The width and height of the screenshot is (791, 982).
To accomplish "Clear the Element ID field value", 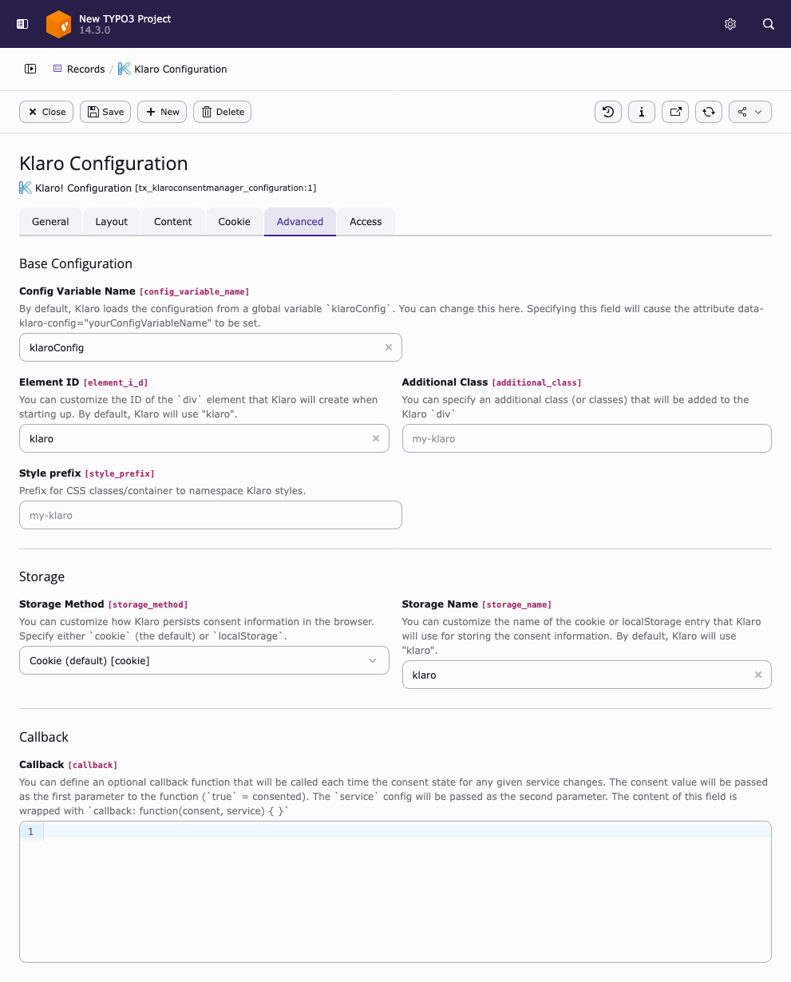I will pyautogui.click(x=376, y=438).
